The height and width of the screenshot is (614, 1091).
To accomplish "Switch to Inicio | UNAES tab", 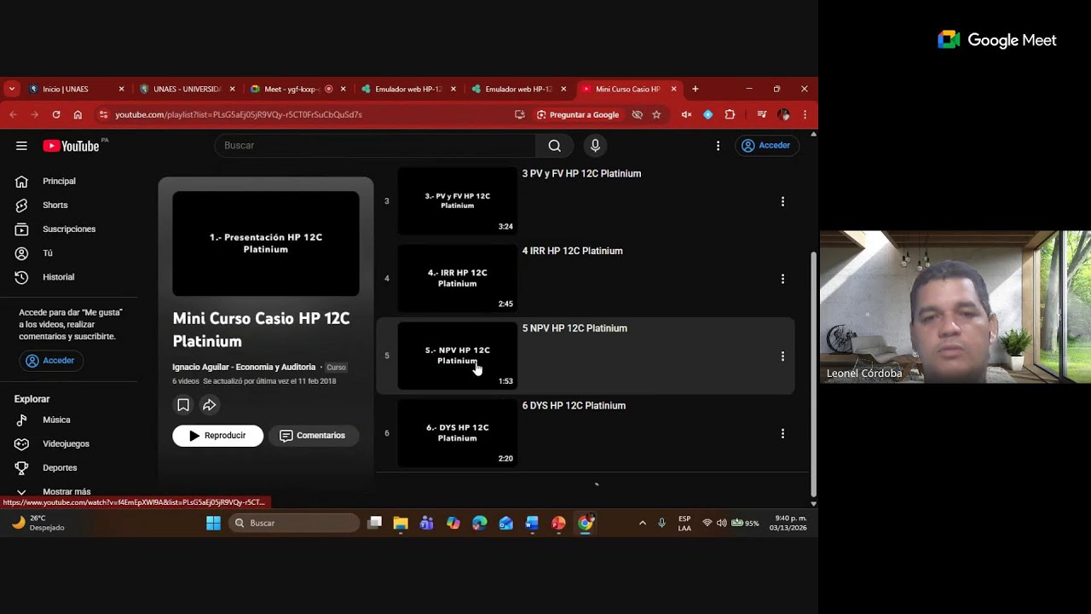I will pyautogui.click(x=76, y=89).
